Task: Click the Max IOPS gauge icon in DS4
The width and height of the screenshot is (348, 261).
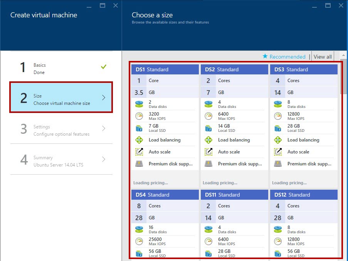Action: [x=139, y=241]
